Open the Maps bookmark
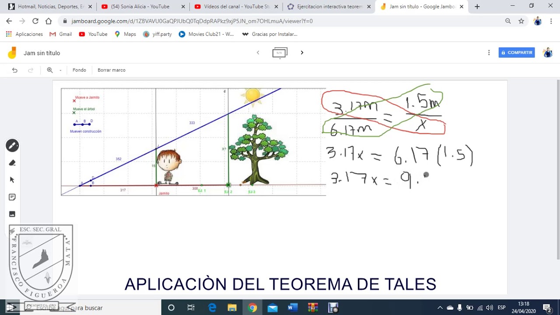This screenshot has height=315, width=560. click(125, 34)
